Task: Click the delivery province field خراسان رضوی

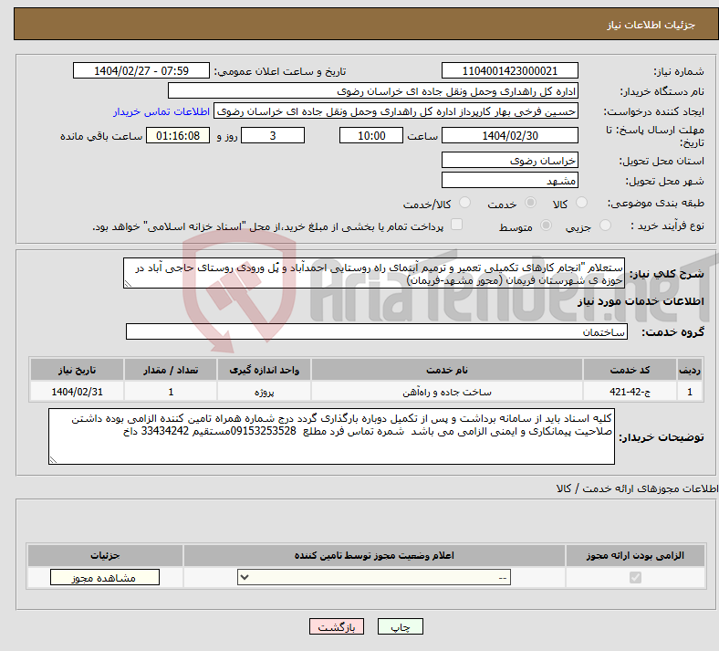Action: pyautogui.click(x=509, y=160)
